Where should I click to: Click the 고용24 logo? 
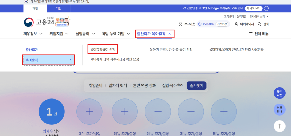[39, 22]
